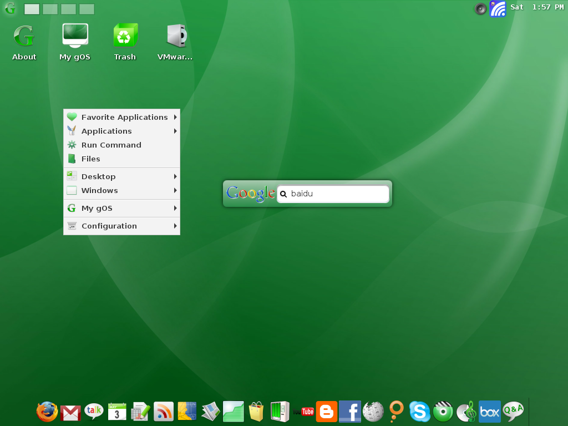Open Gmail from the dock

point(70,412)
